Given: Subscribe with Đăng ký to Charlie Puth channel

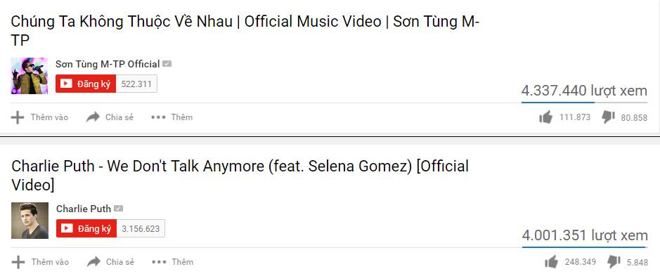Looking at the screenshot, I should click(x=86, y=228).
